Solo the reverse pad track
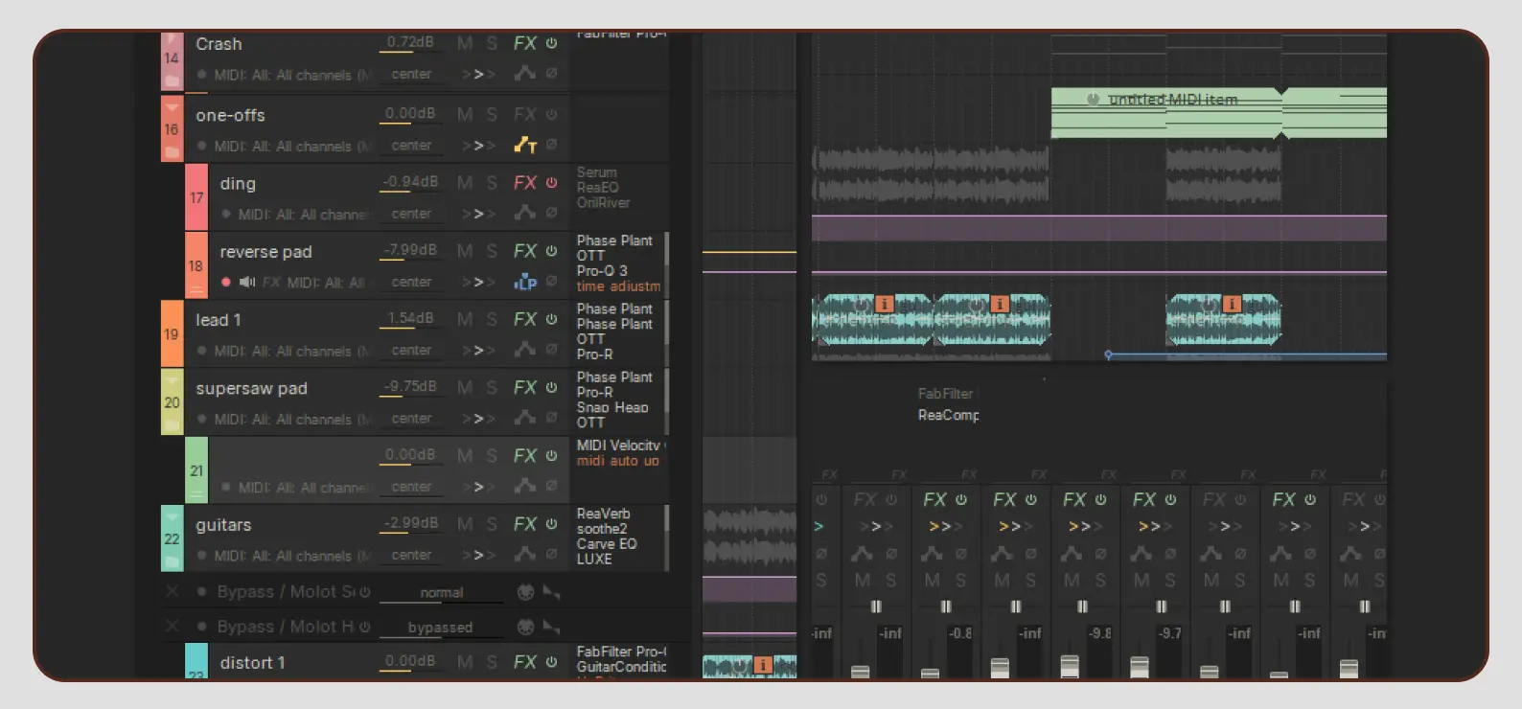 (x=492, y=250)
